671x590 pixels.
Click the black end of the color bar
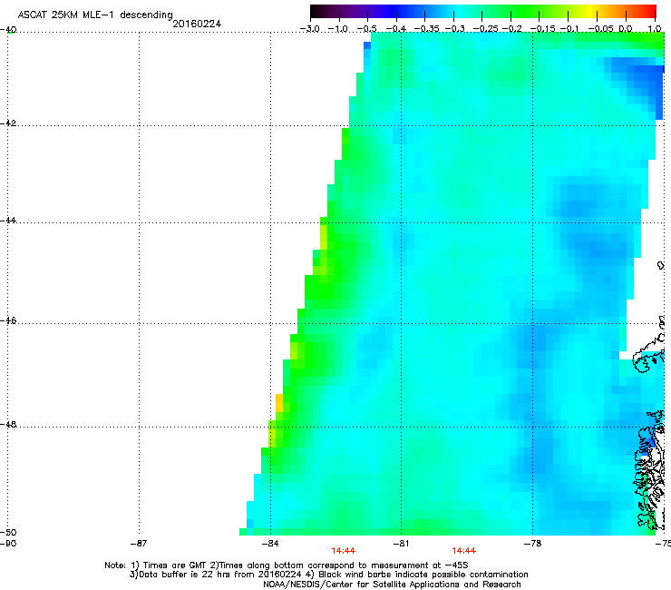pos(318,11)
